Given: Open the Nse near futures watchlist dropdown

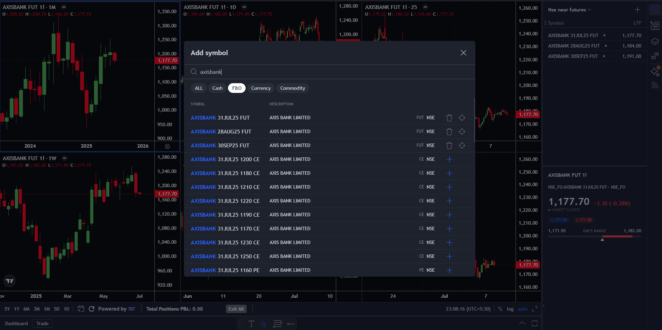Looking at the screenshot, I should click(x=569, y=10).
